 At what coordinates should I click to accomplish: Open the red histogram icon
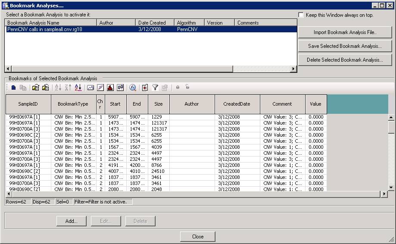(110, 88)
